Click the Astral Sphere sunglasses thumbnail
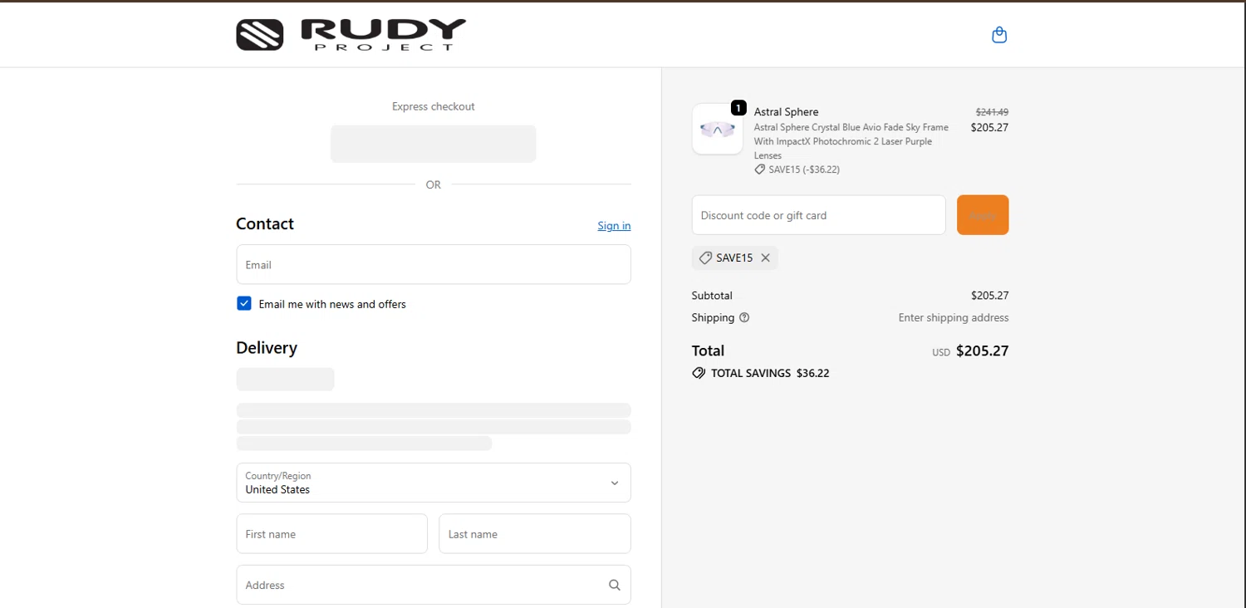Image resolution: width=1246 pixels, height=608 pixels. coord(718,129)
